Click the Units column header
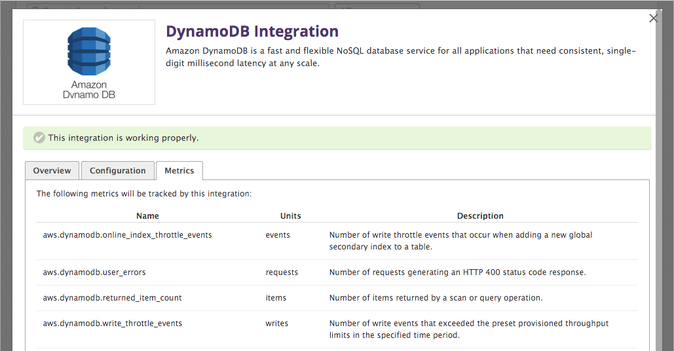 290,215
